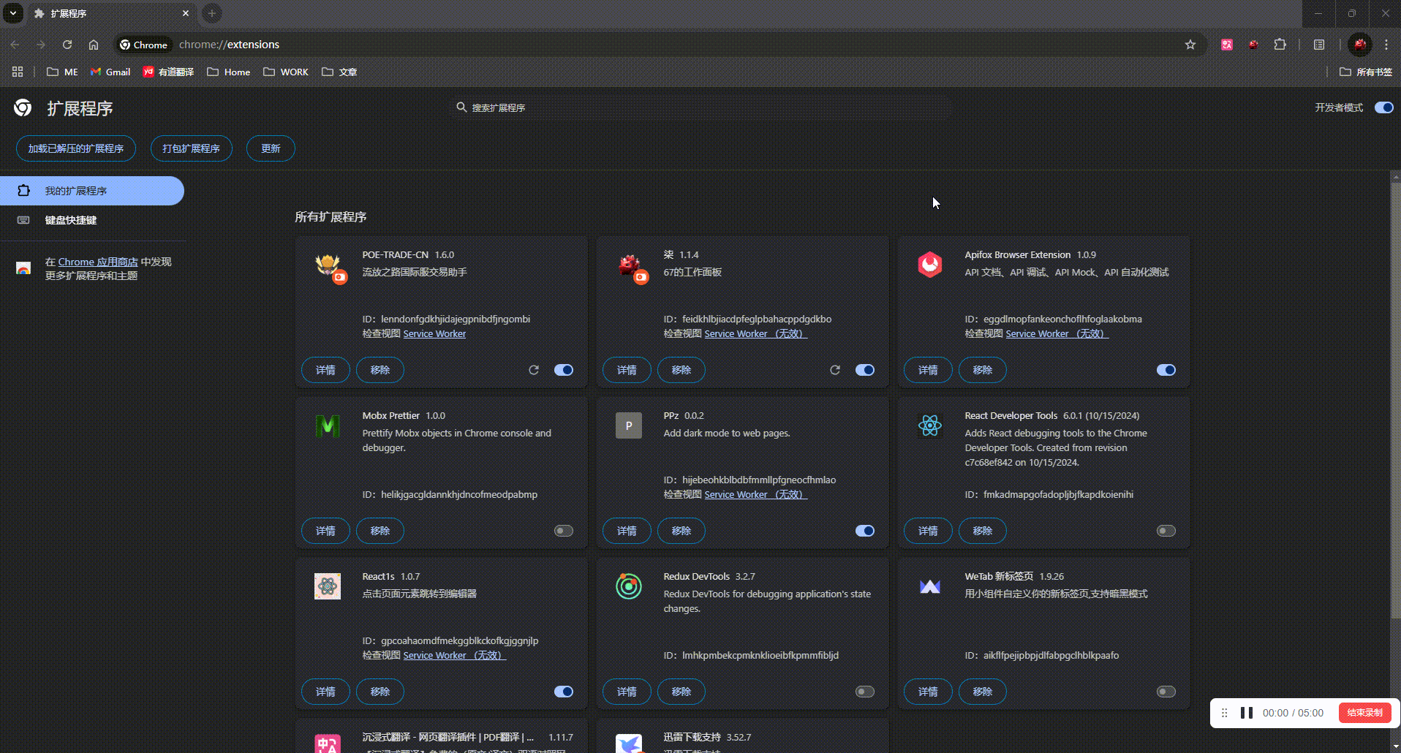The width and height of the screenshot is (1401, 753).
Task: Select 我的扩展程序 in the sidebar
Action: [x=92, y=191]
